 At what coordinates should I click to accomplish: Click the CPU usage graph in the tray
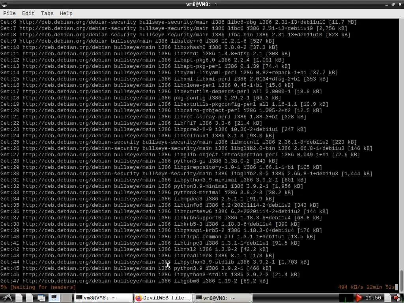click(x=346, y=298)
